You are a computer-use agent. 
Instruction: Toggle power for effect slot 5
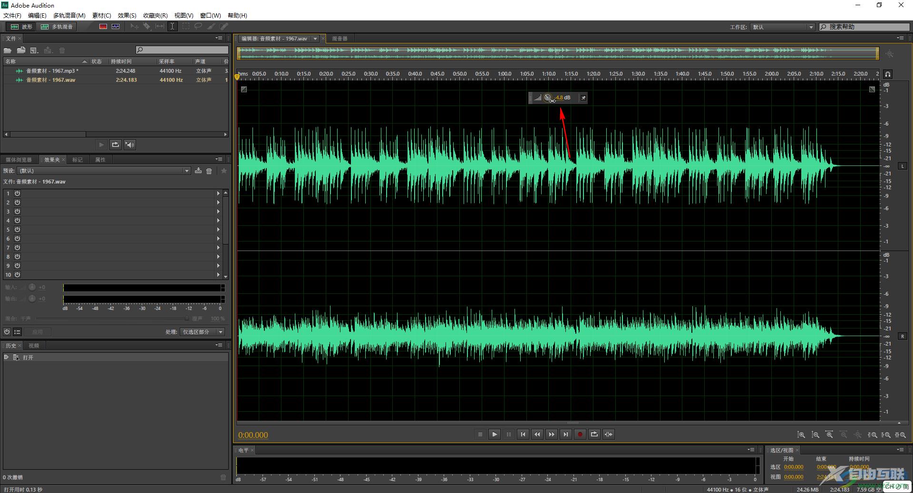coord(17,230)
